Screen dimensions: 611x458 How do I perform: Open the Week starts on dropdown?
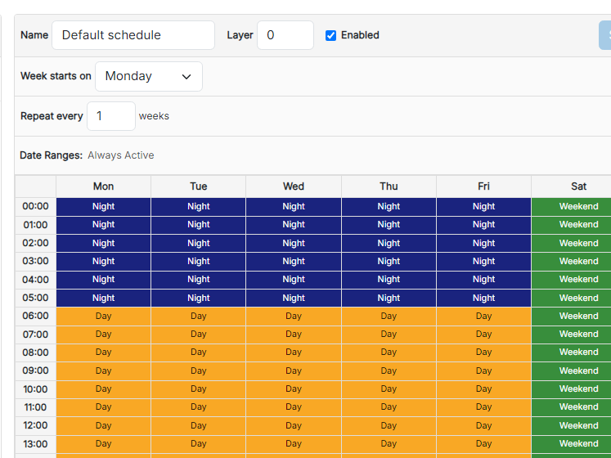click(x=149, y=76)
